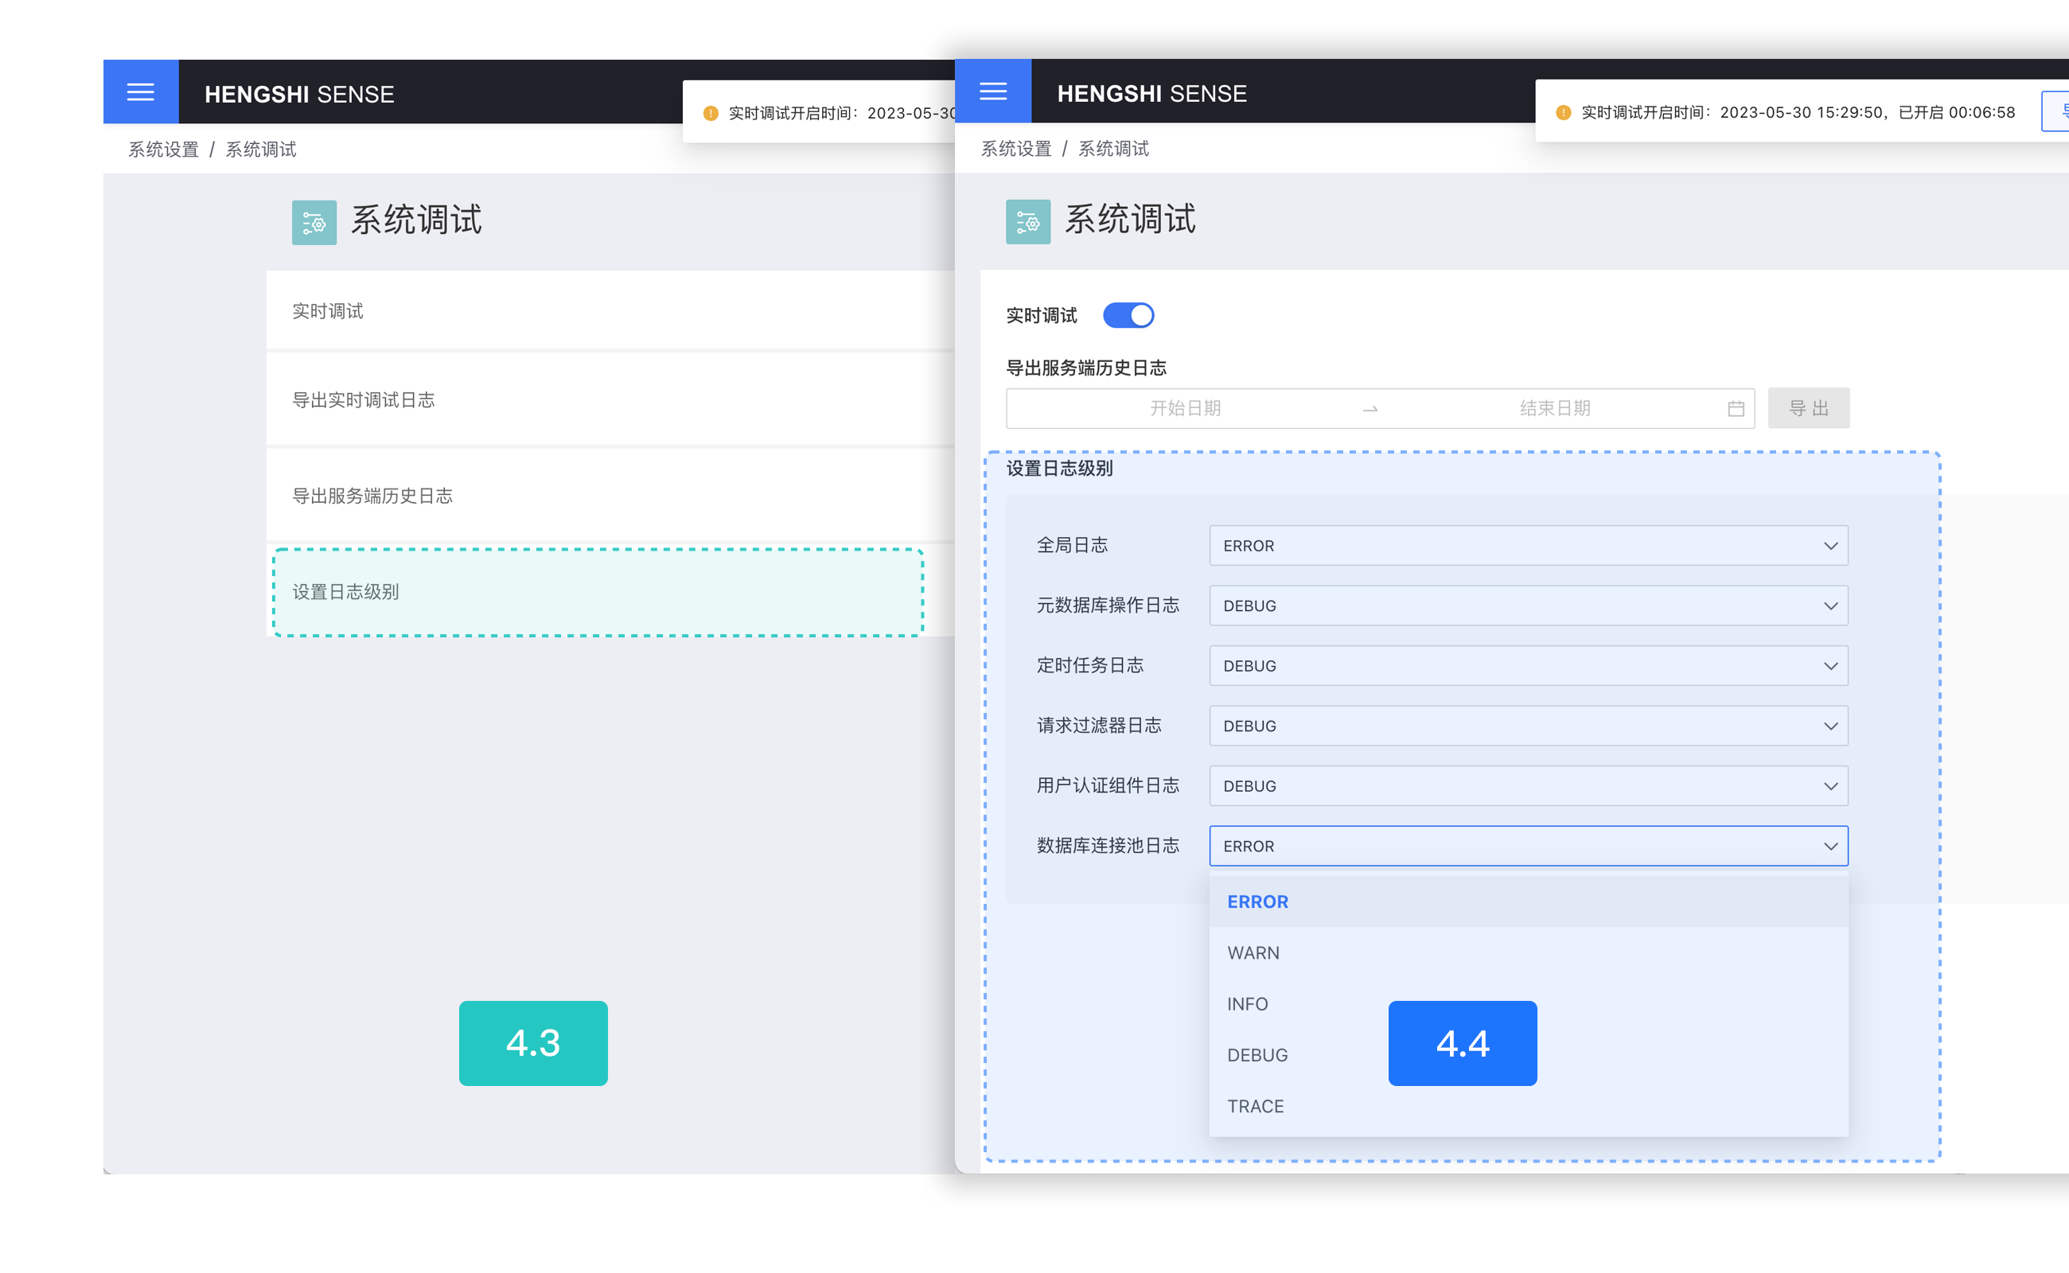Open 导出服务端历史日志 row in 4.3 window
2069x1273 pixels.
(x=610, y=495)
